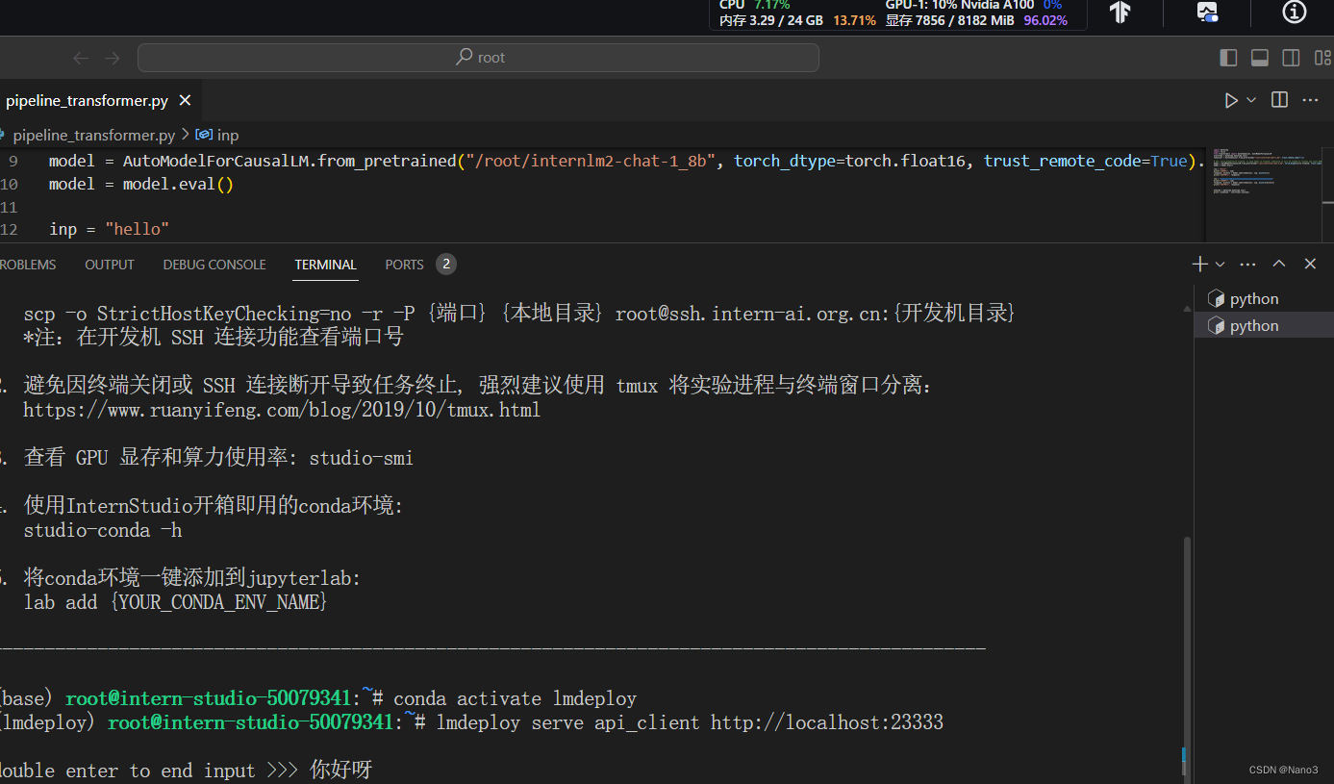1334x784 pixels.
Task: Open the customize layout icon
Action: coord(1322,58)
